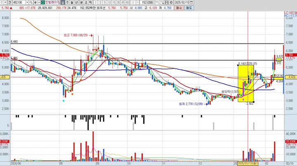The height and width of the screenshot is (166, 297).
Task: Open the calendar date picker icon
Action: click(x=191, y=2)
